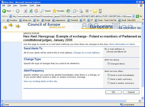Click the Forward navigation arrow
This screenshot has width=145, height=107.
pos(18,11)
